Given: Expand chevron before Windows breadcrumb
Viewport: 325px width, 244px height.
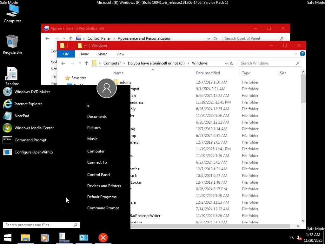Looking at the screenshot, I should [189, 63].
